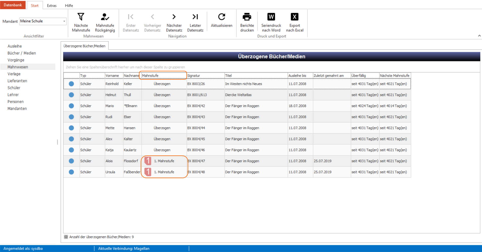Open the Extras ribbon tab

click(x=52, y=6)
